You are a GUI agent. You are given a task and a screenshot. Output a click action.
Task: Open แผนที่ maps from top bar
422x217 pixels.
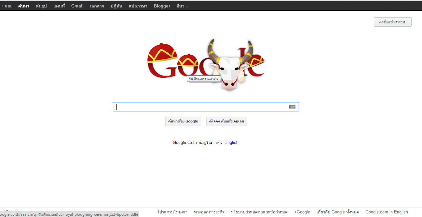click(x=59, y=6)
